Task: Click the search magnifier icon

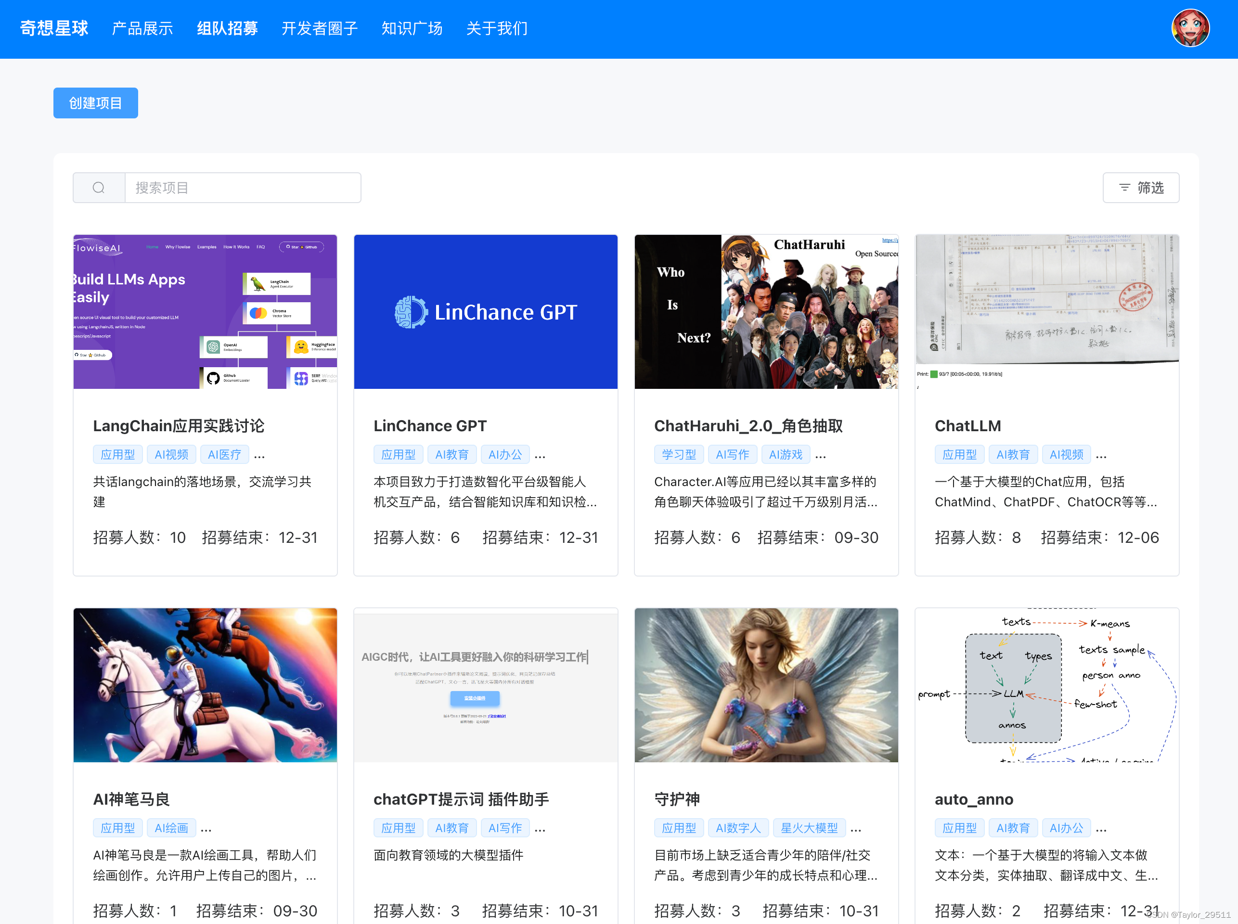Action: pos(99,188)
